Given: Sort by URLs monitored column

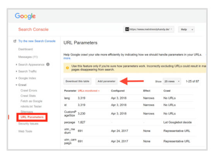Looking at the screenshot, I should [89, 91].
